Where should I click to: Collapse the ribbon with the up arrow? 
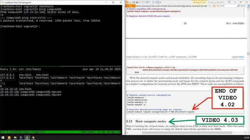248,6
